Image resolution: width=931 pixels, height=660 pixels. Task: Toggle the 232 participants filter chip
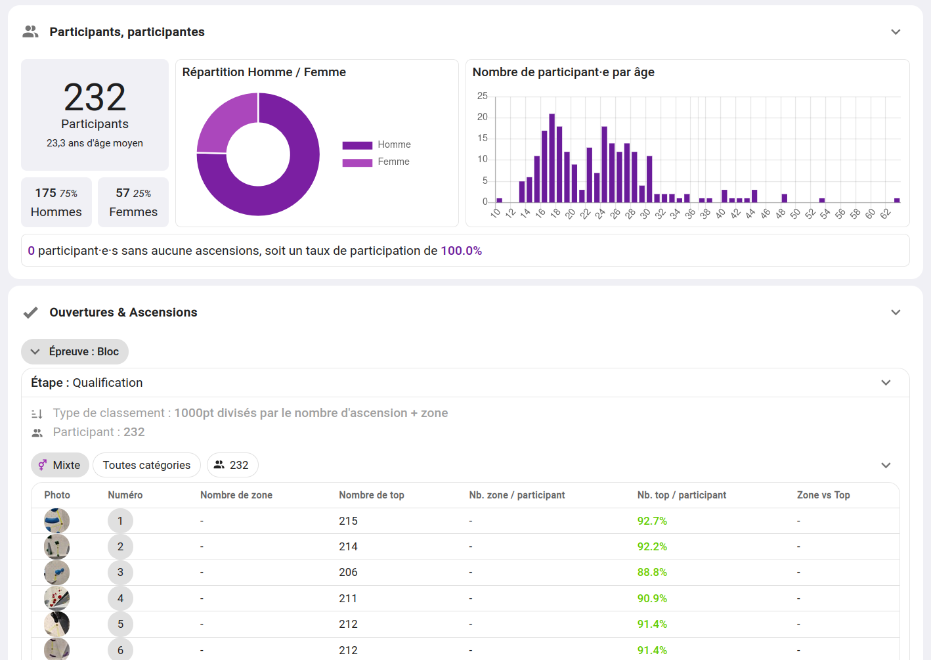click(x=232, y=465)
